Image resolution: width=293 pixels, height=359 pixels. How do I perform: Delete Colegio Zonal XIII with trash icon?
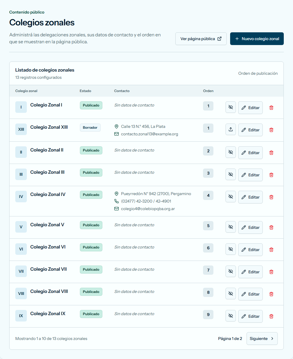(271, 130)
